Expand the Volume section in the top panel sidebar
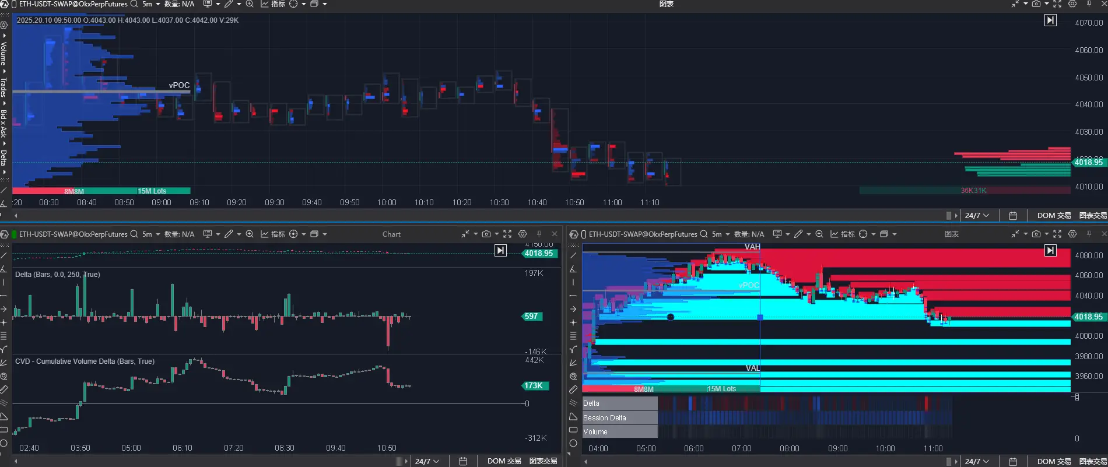 tap(3, 52)
